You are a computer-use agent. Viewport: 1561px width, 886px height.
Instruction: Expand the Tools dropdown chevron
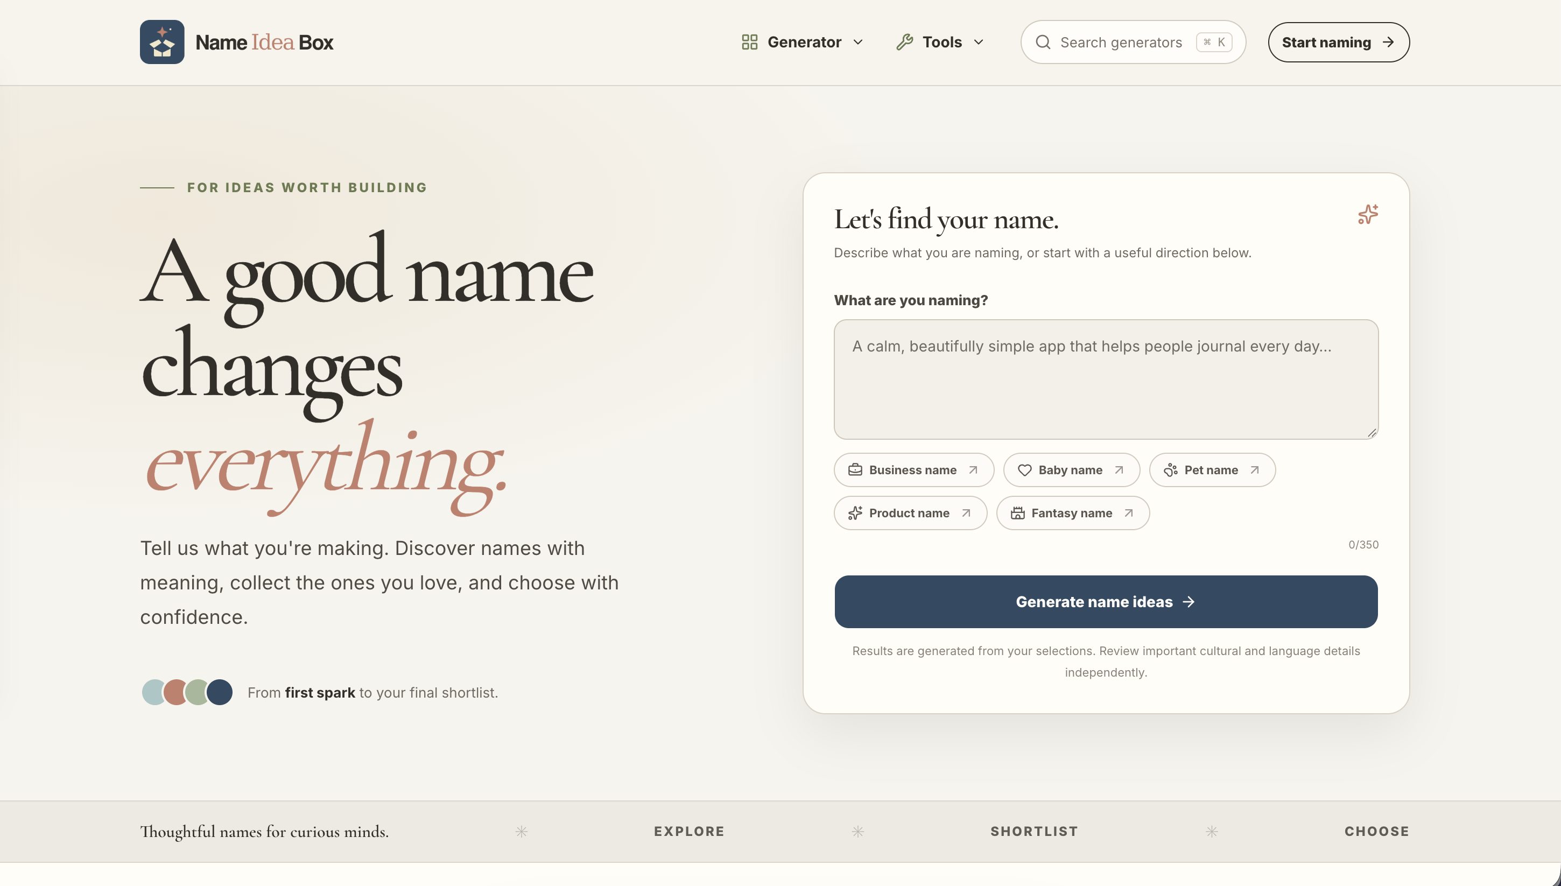click(979, 42)
